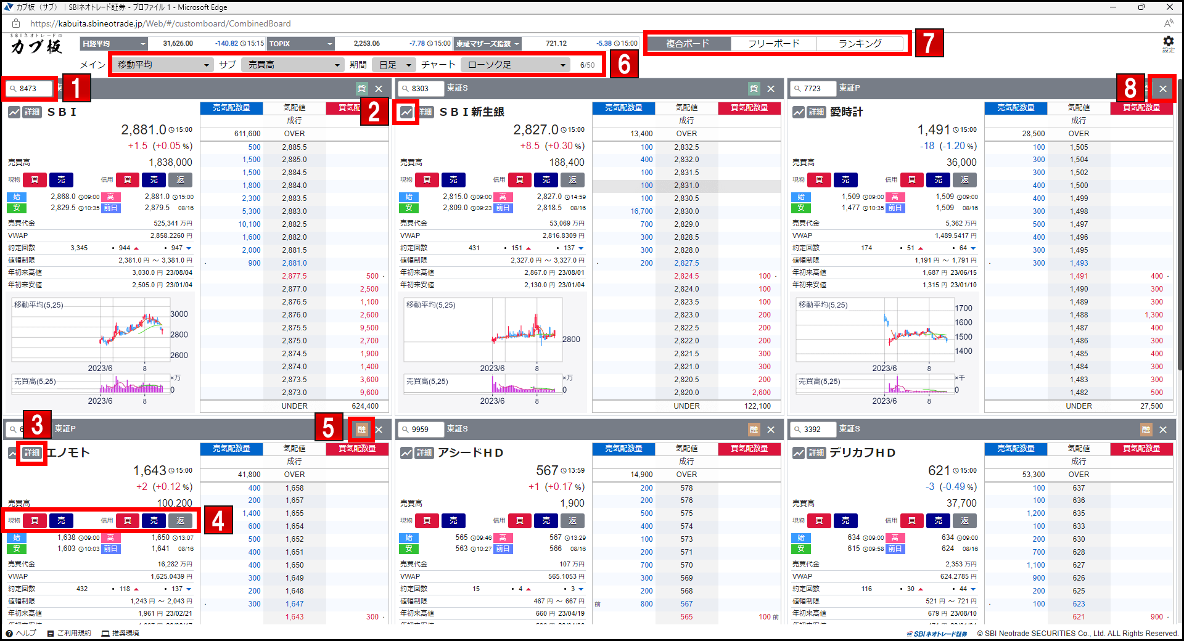Click the site information lock icon
1184x641 pixels.
15,23
